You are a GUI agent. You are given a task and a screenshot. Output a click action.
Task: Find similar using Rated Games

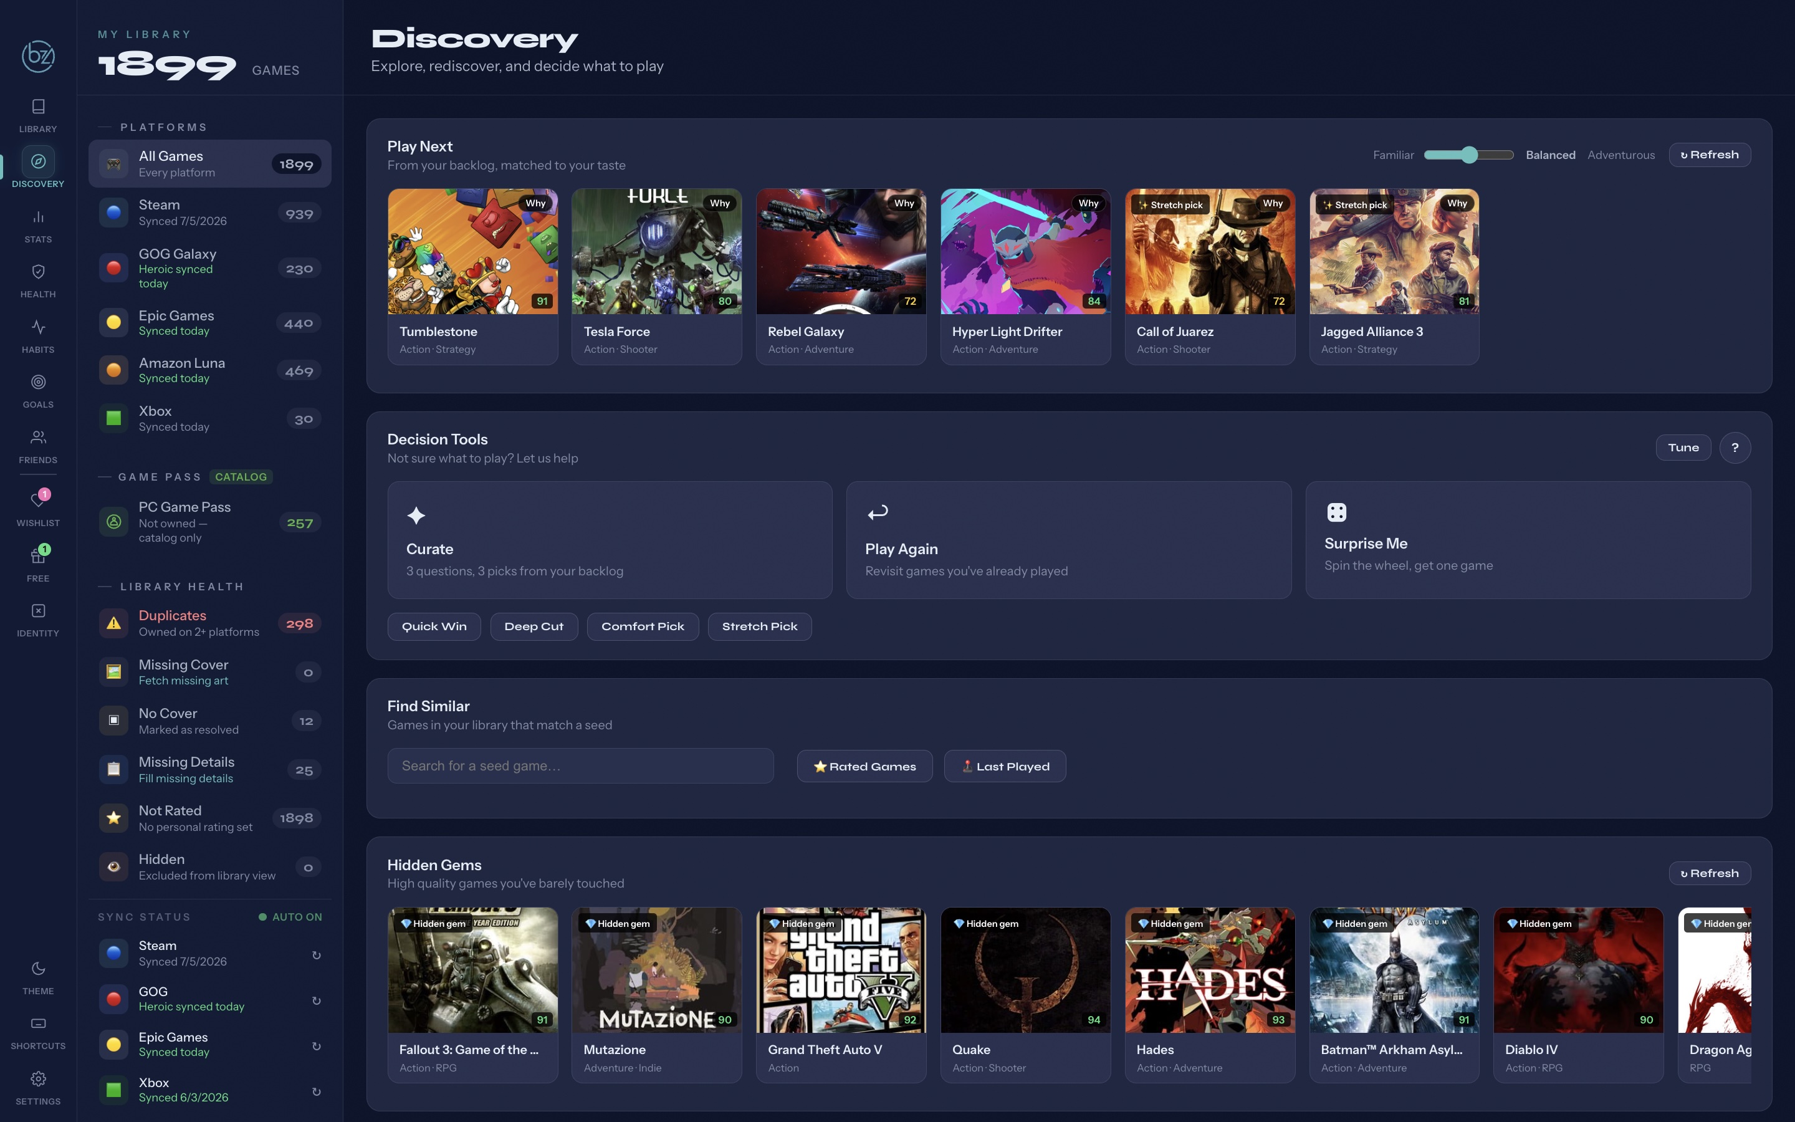tap(864, 767)
